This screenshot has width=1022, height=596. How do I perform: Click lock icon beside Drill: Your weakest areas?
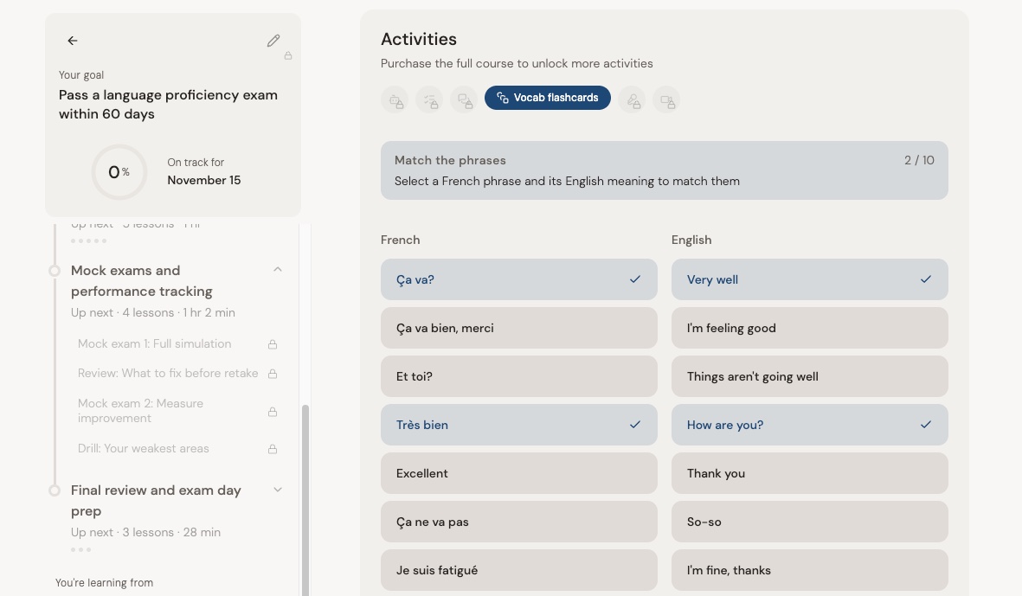273,449
